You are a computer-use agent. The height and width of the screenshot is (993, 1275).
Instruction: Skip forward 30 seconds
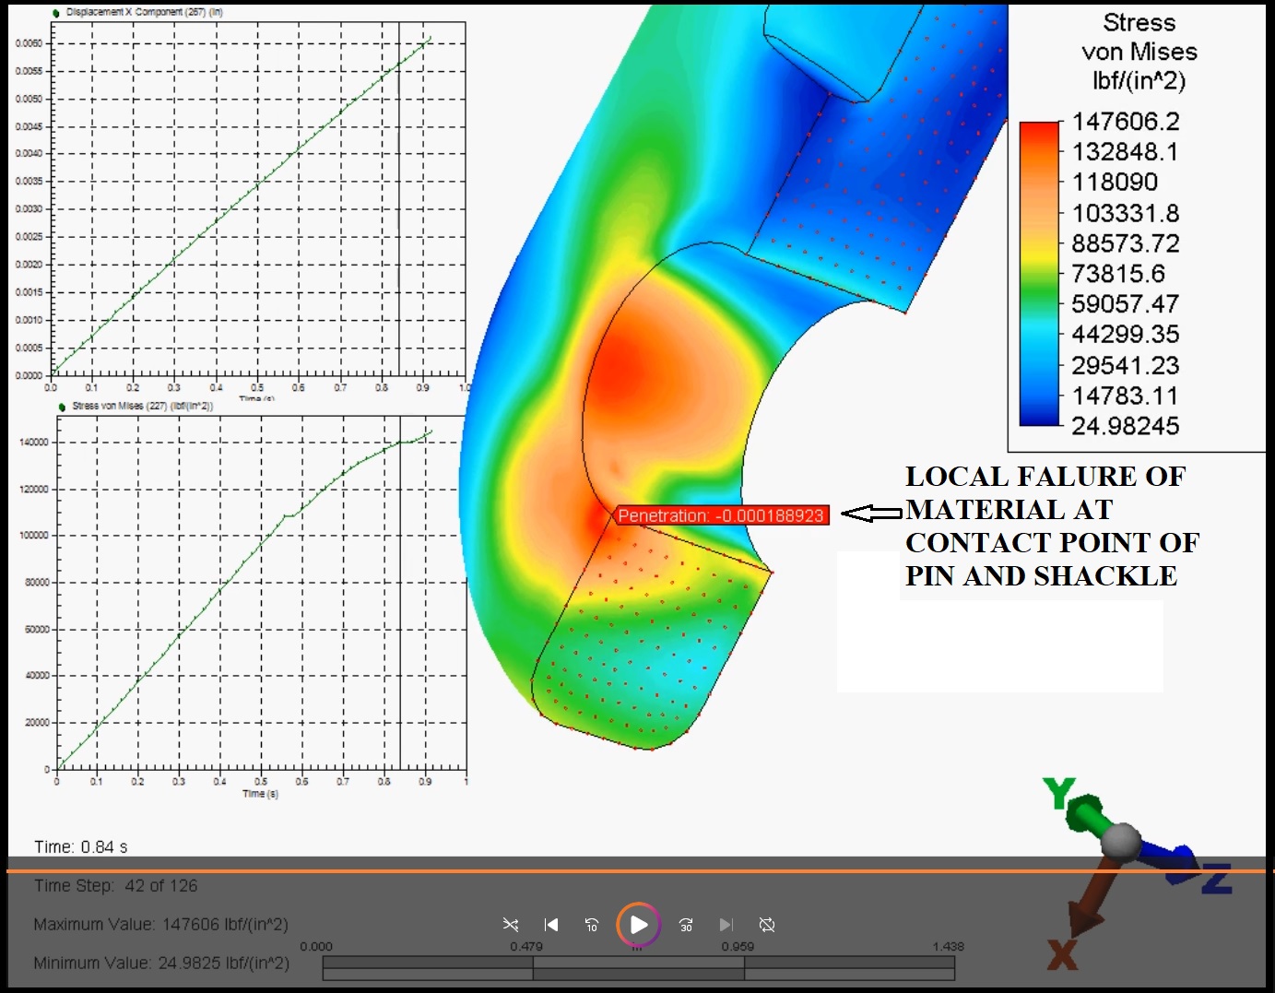686,925
